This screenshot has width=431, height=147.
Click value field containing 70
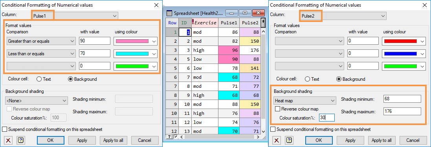pyautogui.click(x=95, y=54)
